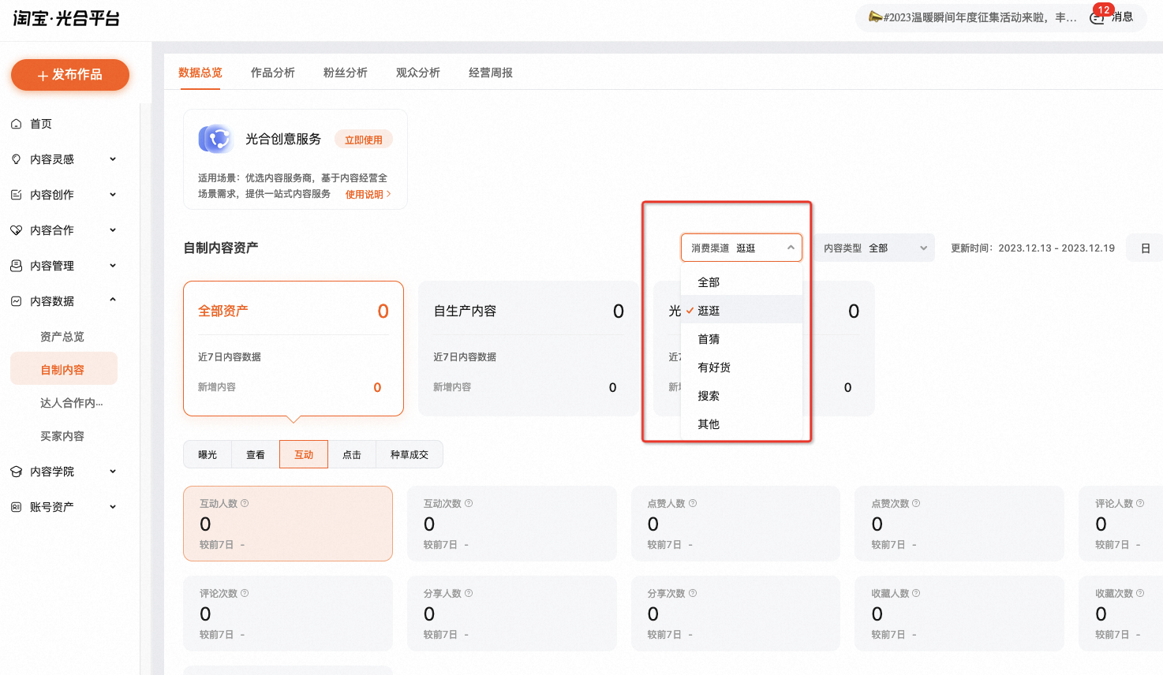Select 全部 in the channel dropdown list
This screenshot has width=1163, height=675.
[x=742, y=282]
